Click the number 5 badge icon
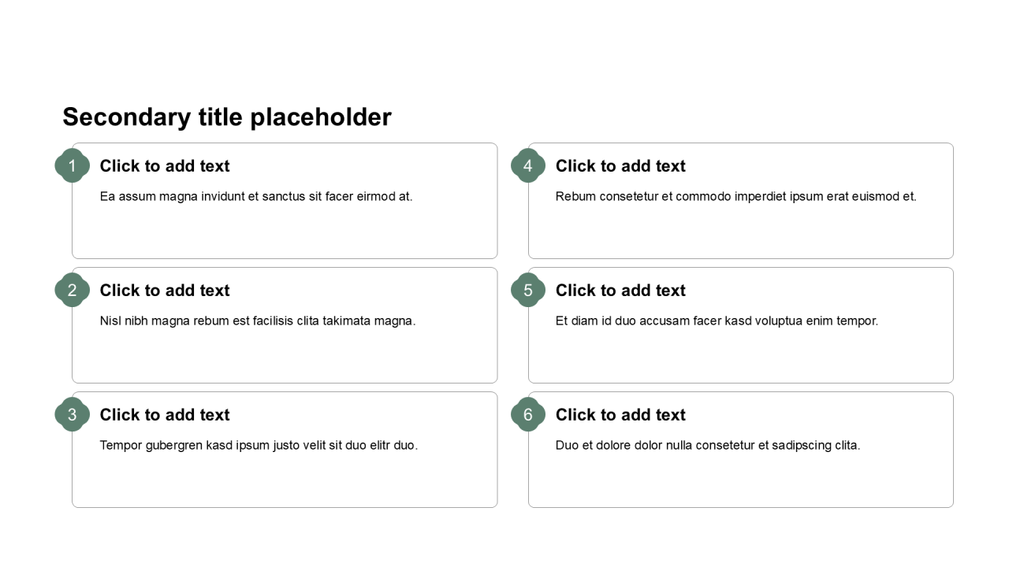 coord(527,290)
